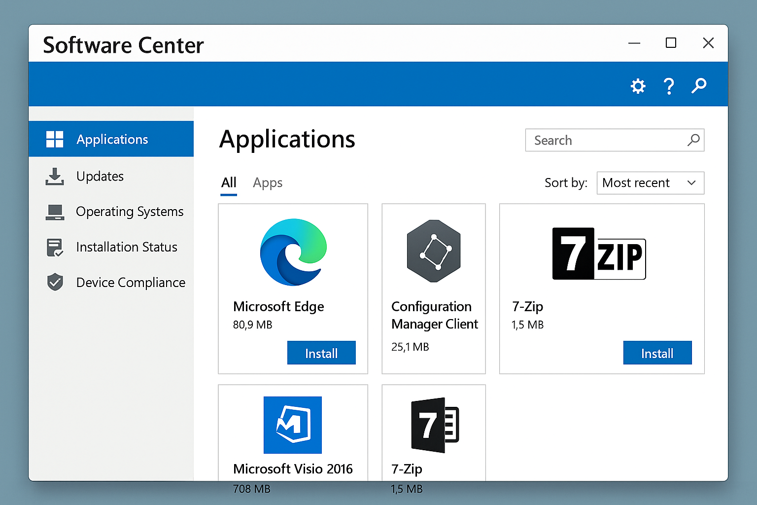Open the Applications section icon in sidebar

(x=55, y=139)
